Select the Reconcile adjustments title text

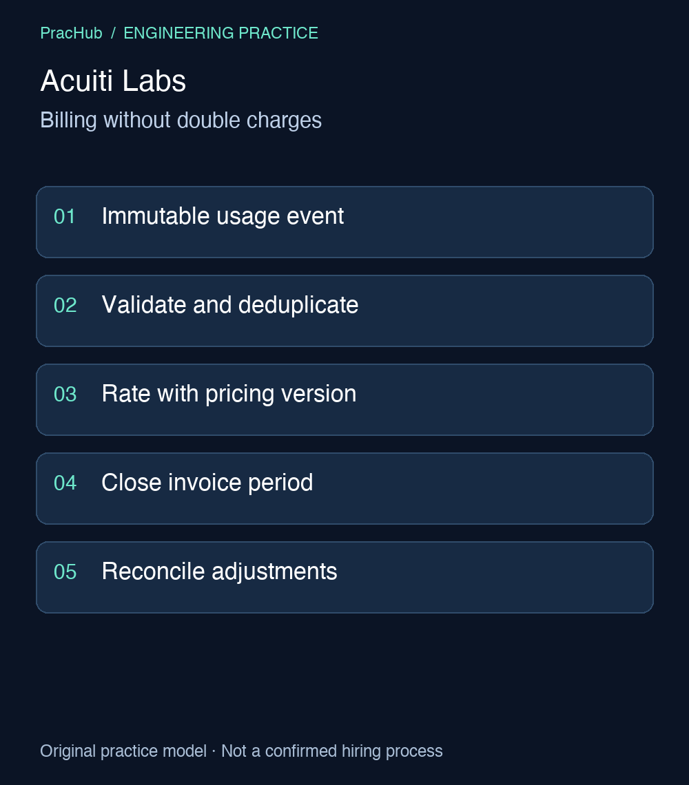pos(220,572)
